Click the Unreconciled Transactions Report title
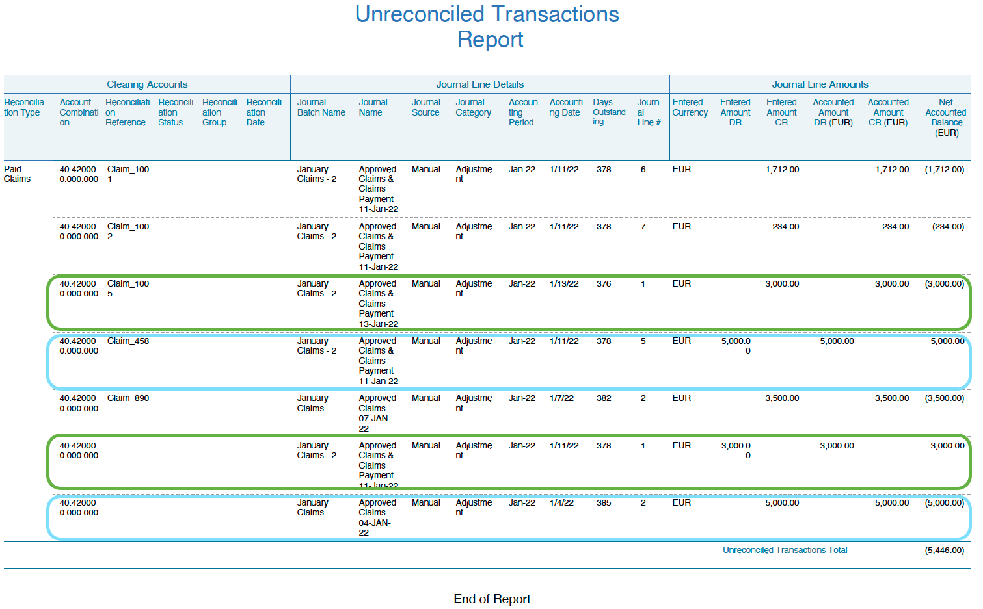 coord(487,27)
